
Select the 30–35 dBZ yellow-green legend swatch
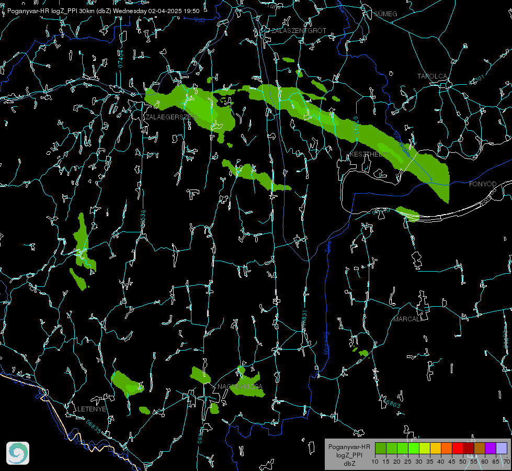425,448
